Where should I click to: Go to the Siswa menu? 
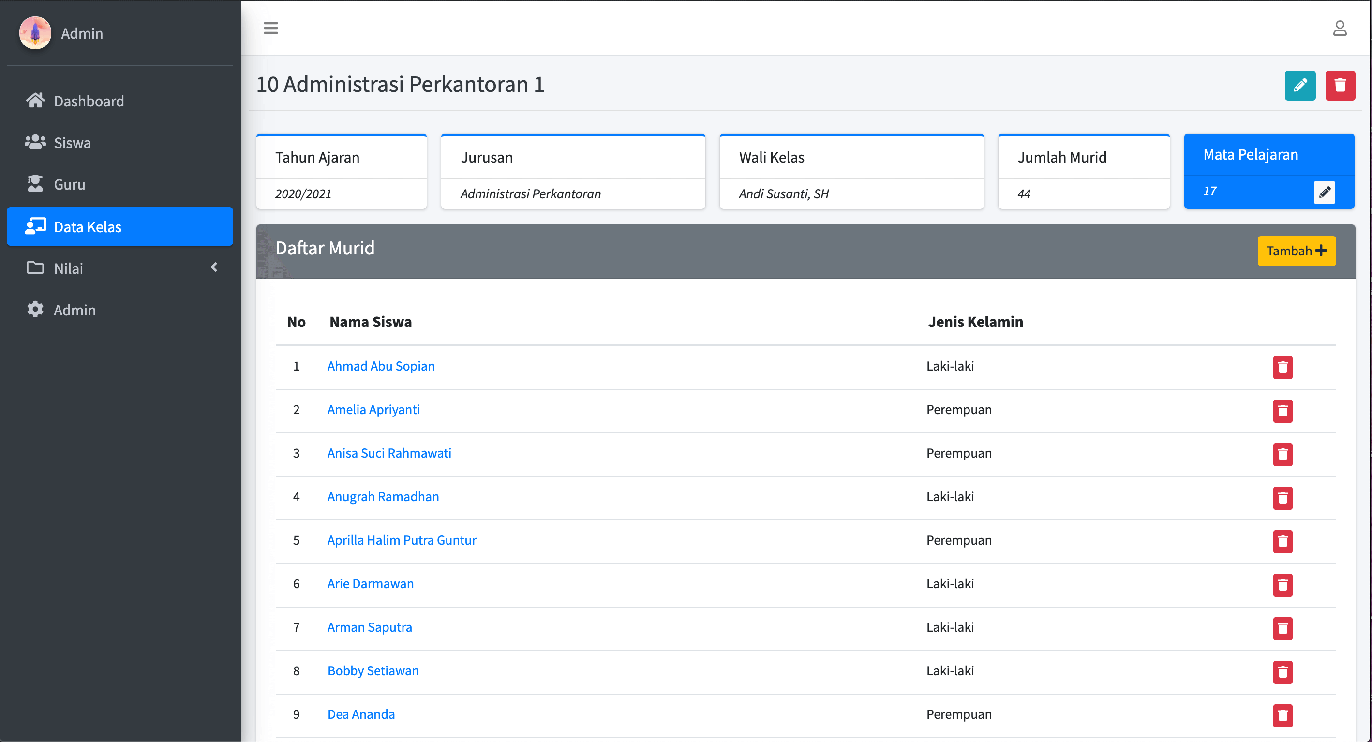click(x=120, y=142)
